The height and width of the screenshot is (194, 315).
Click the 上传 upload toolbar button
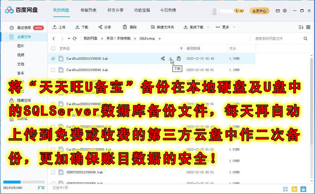tap(59, 27)
